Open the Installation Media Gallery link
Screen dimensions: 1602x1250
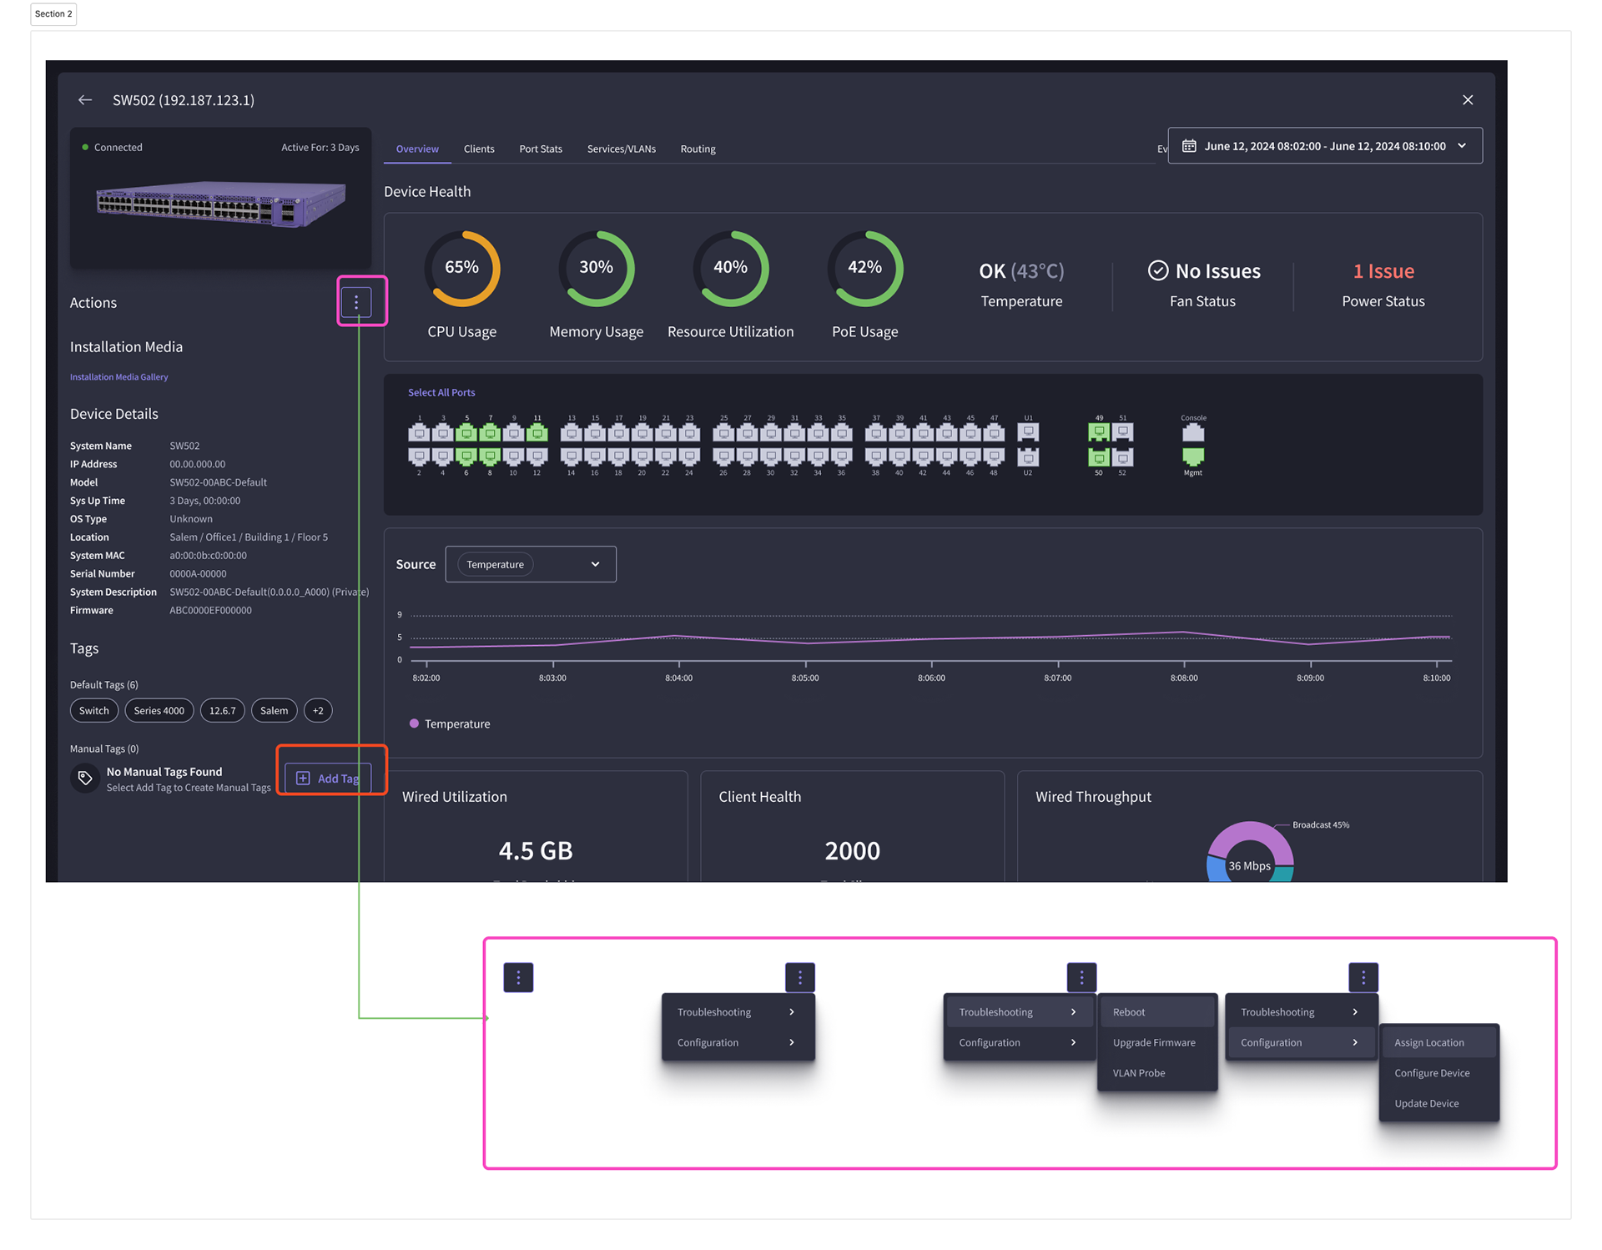tap(118, 377)
